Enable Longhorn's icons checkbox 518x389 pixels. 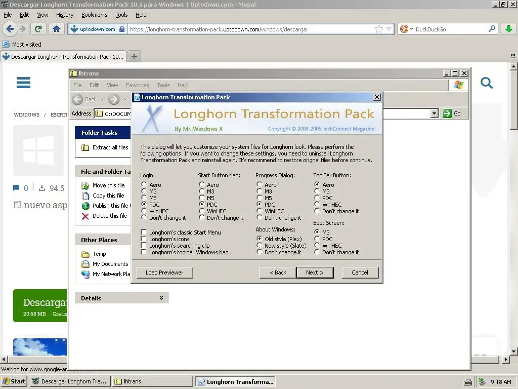pyautogui.click(x=144, y=239)
